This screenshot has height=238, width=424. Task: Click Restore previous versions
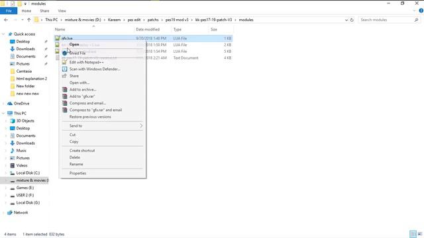click(90, 117)
